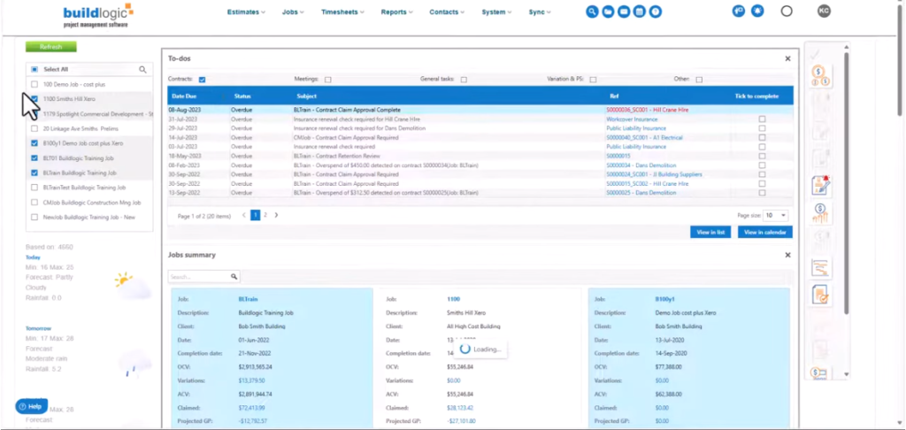Click the empty circle status icon

pyautogui.click(x=787, y=11)
